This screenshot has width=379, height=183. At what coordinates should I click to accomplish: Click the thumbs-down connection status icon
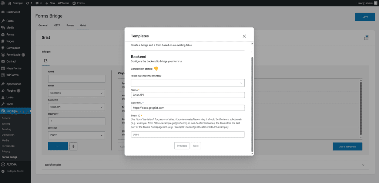156,69
